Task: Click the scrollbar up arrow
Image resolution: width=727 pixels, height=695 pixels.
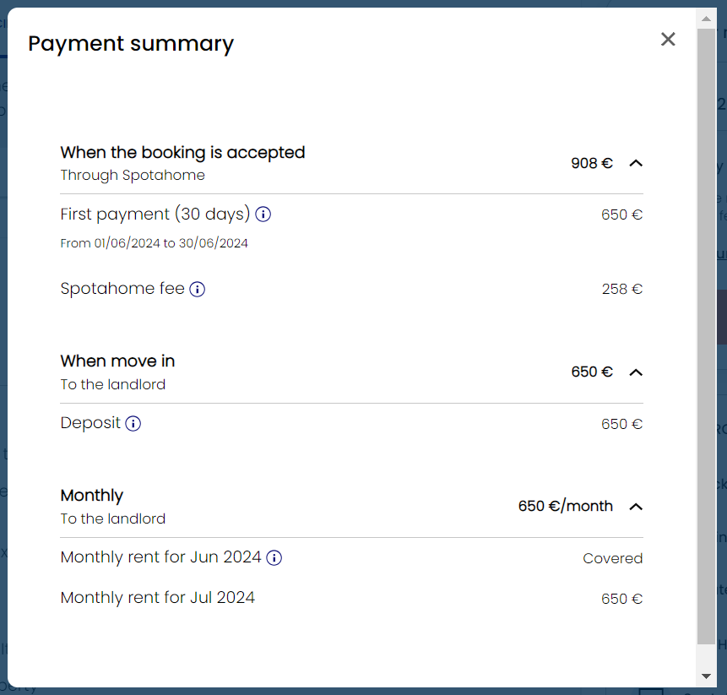Action: 706,18
